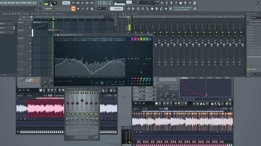261x146 pixels.
Task: Toggle the metronome icon
Action: pos(73,3)
